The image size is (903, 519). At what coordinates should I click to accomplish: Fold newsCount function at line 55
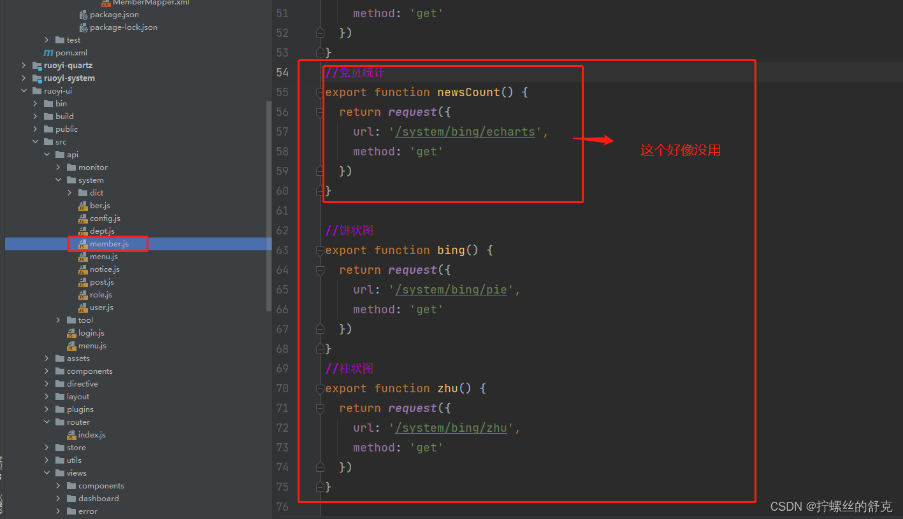coord(320,92)
